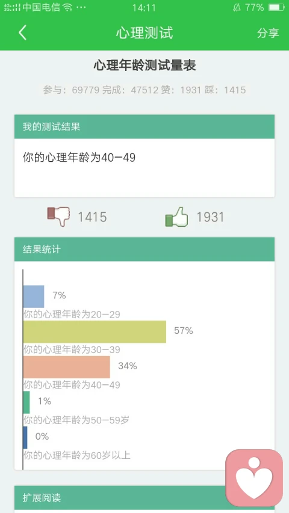Tap the 1415 dislikes count
Viewport: 289px width, 513px height.
click(x=92, y=217)
